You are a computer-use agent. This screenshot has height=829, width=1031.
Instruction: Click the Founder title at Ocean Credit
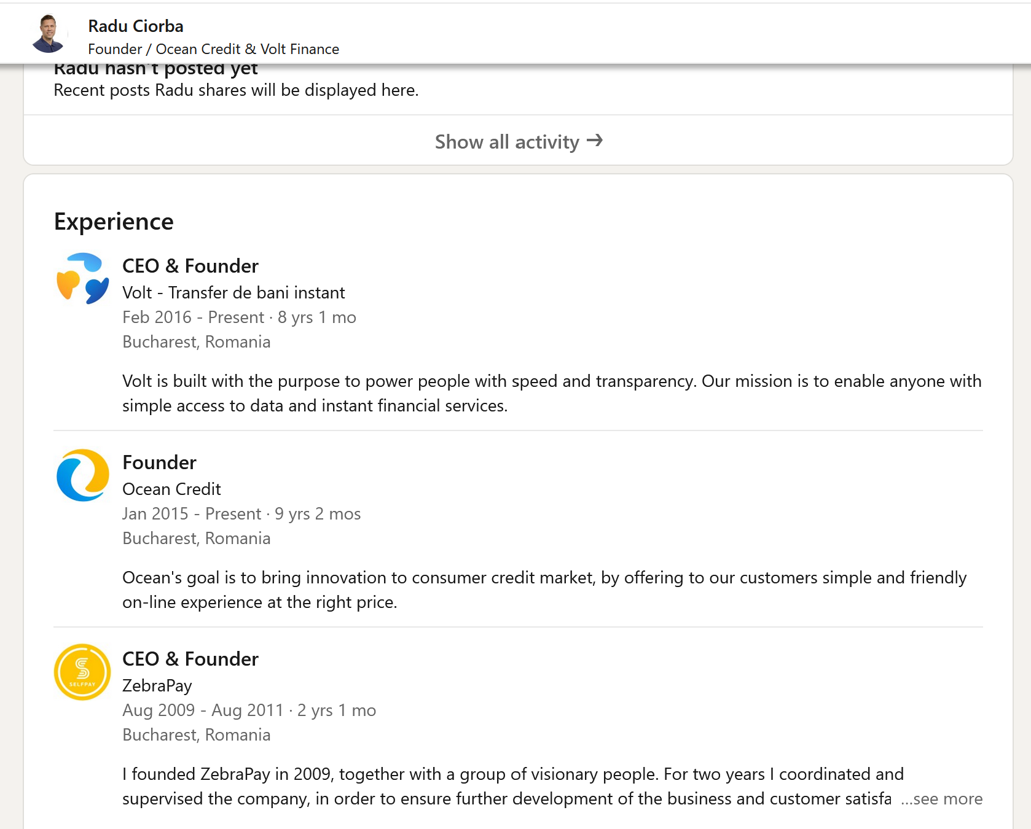point(159,462)
